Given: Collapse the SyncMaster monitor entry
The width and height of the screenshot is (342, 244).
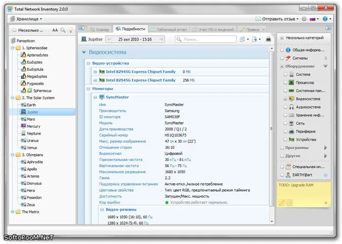Looking at the screenshot, I should (95, 97).
